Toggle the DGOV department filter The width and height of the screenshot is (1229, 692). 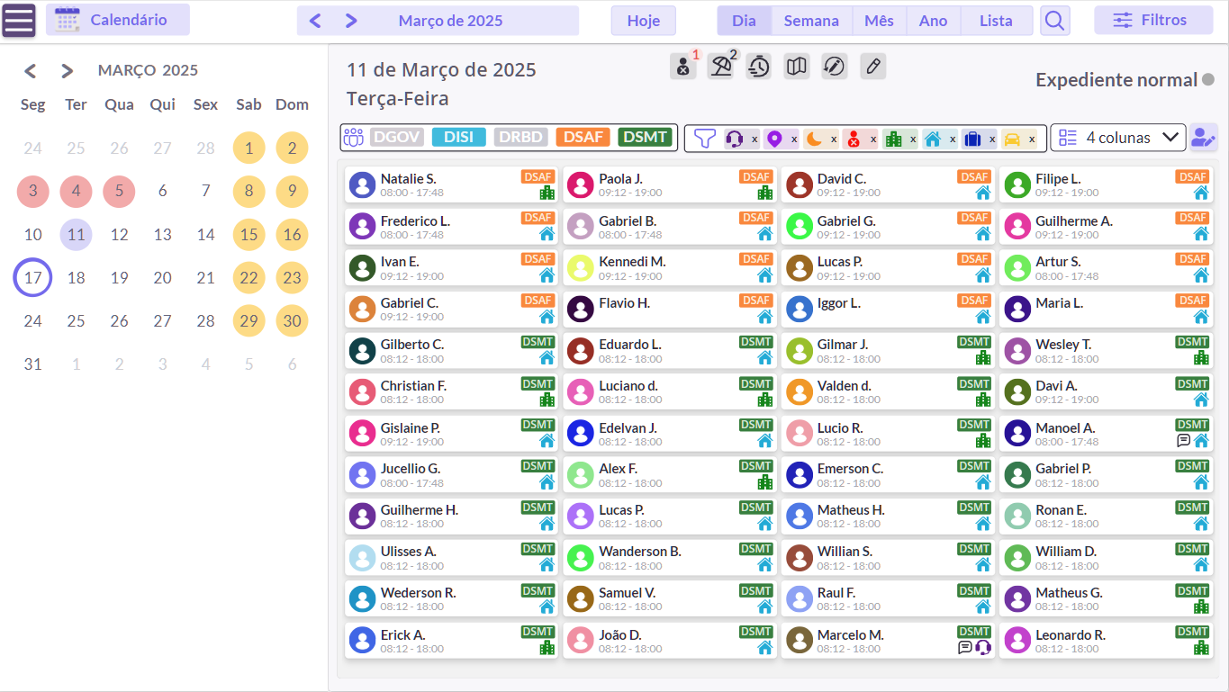397,137
